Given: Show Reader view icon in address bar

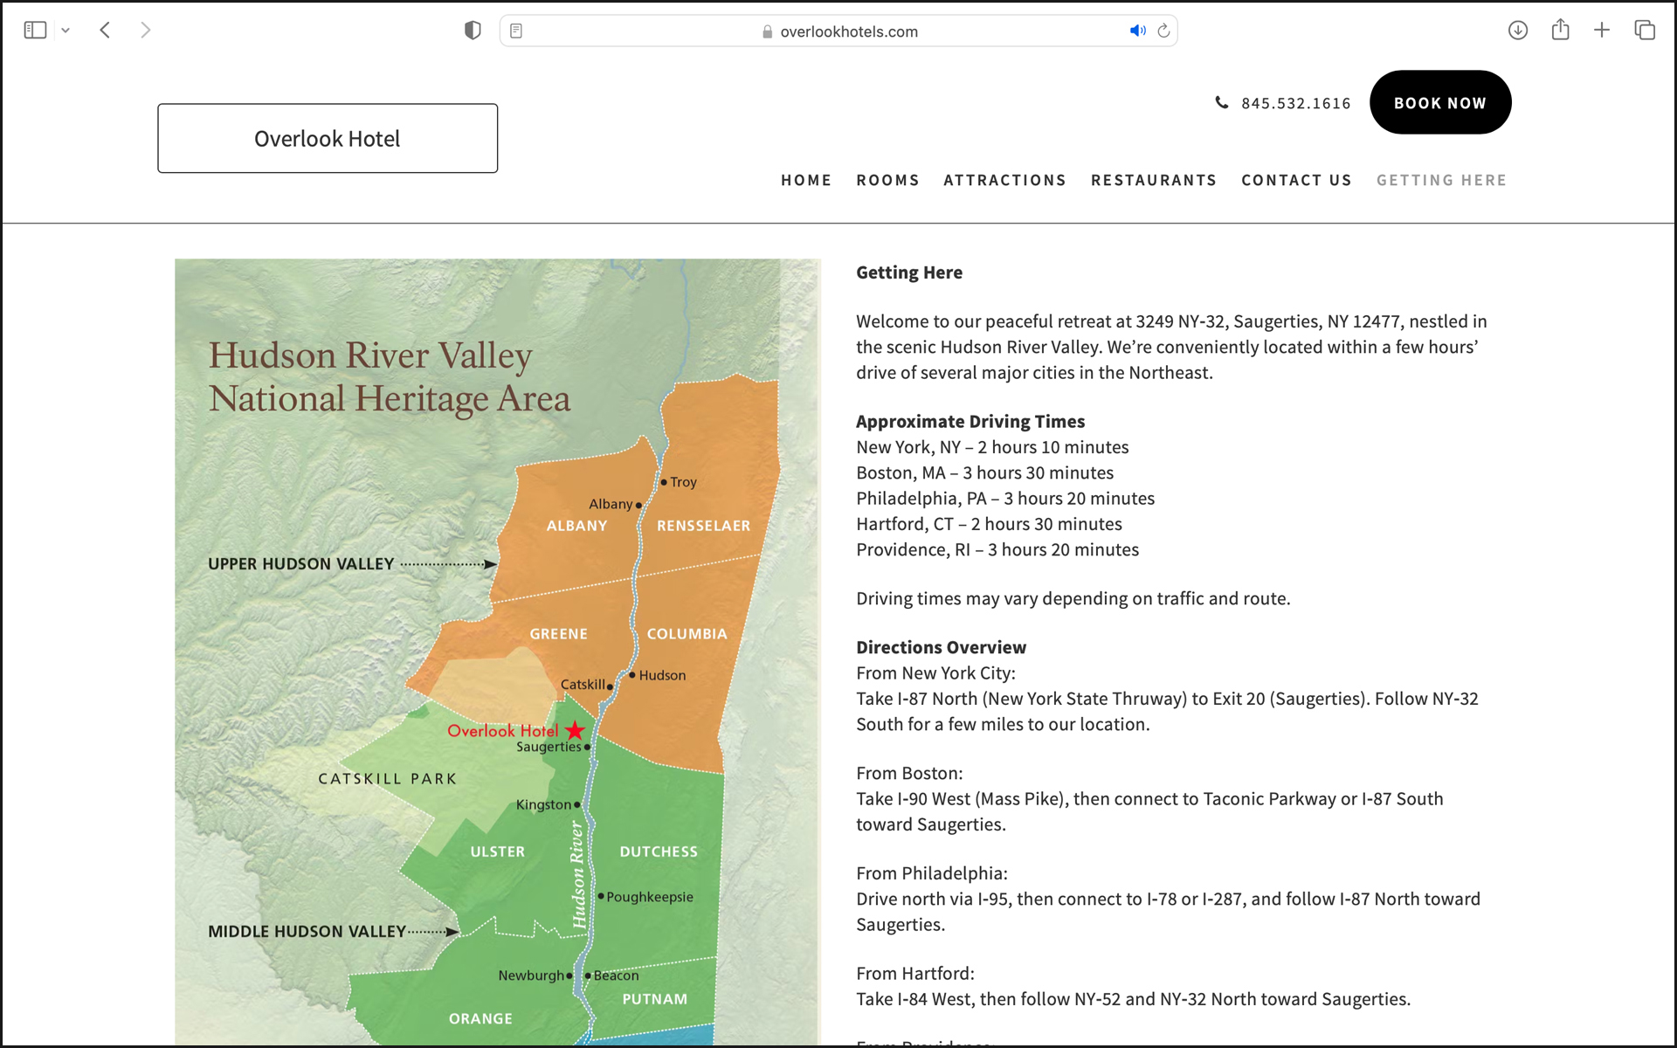Looking at the screenshot, I should pos(516,31).
